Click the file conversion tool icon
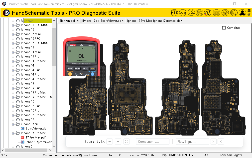The height and width of the screenshot is (158, 252). pos(200,12)
